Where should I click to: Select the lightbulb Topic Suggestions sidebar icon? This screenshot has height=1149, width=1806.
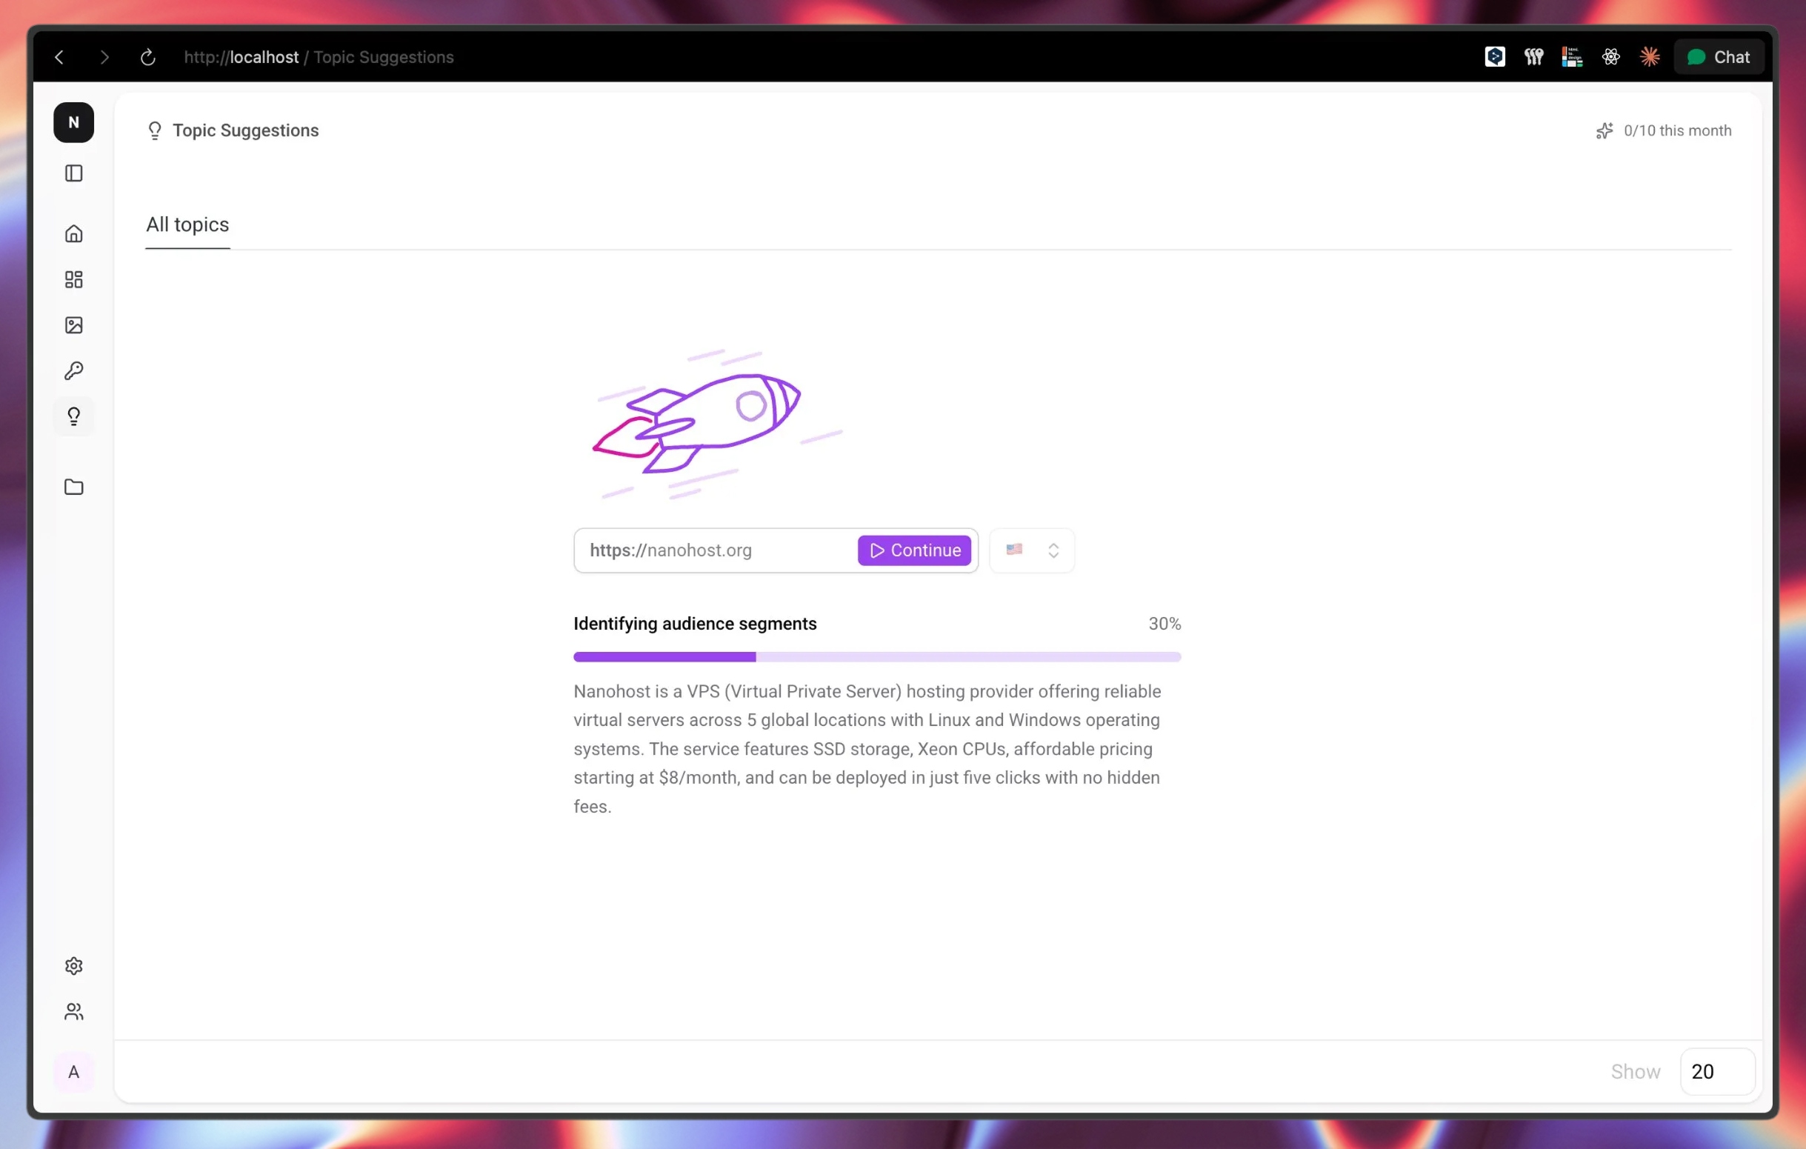73,416
